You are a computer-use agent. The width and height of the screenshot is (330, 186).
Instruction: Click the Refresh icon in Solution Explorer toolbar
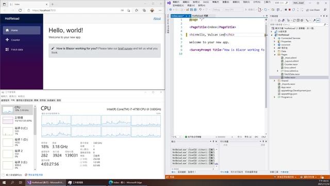(294, 20)
